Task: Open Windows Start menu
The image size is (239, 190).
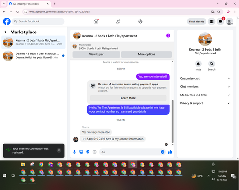Action: tap(4, 176)
